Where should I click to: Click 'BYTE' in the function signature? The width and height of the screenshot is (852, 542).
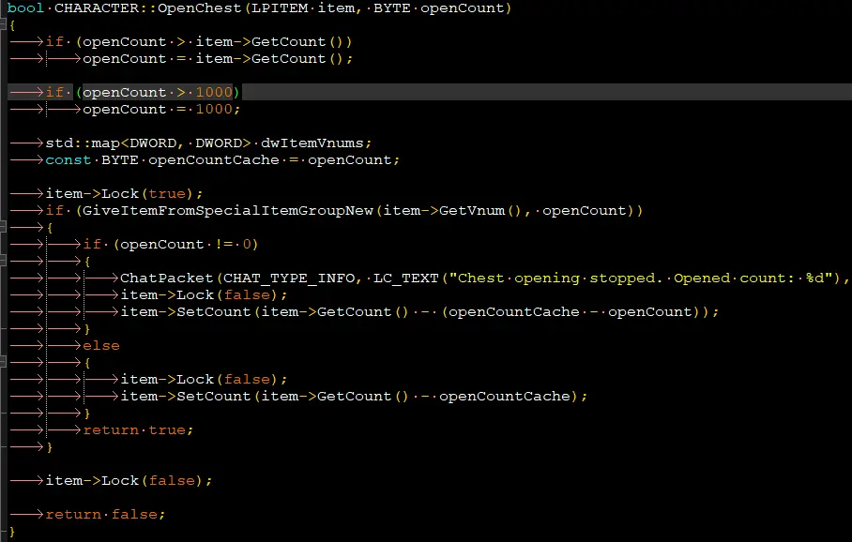click(x=392, y=8)
